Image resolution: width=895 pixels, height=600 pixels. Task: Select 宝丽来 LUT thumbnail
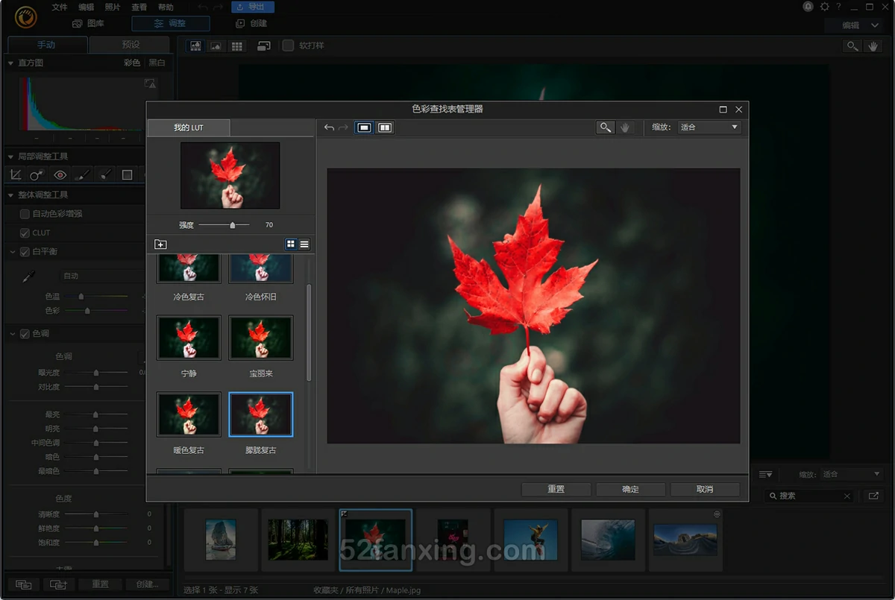point(261,338)
